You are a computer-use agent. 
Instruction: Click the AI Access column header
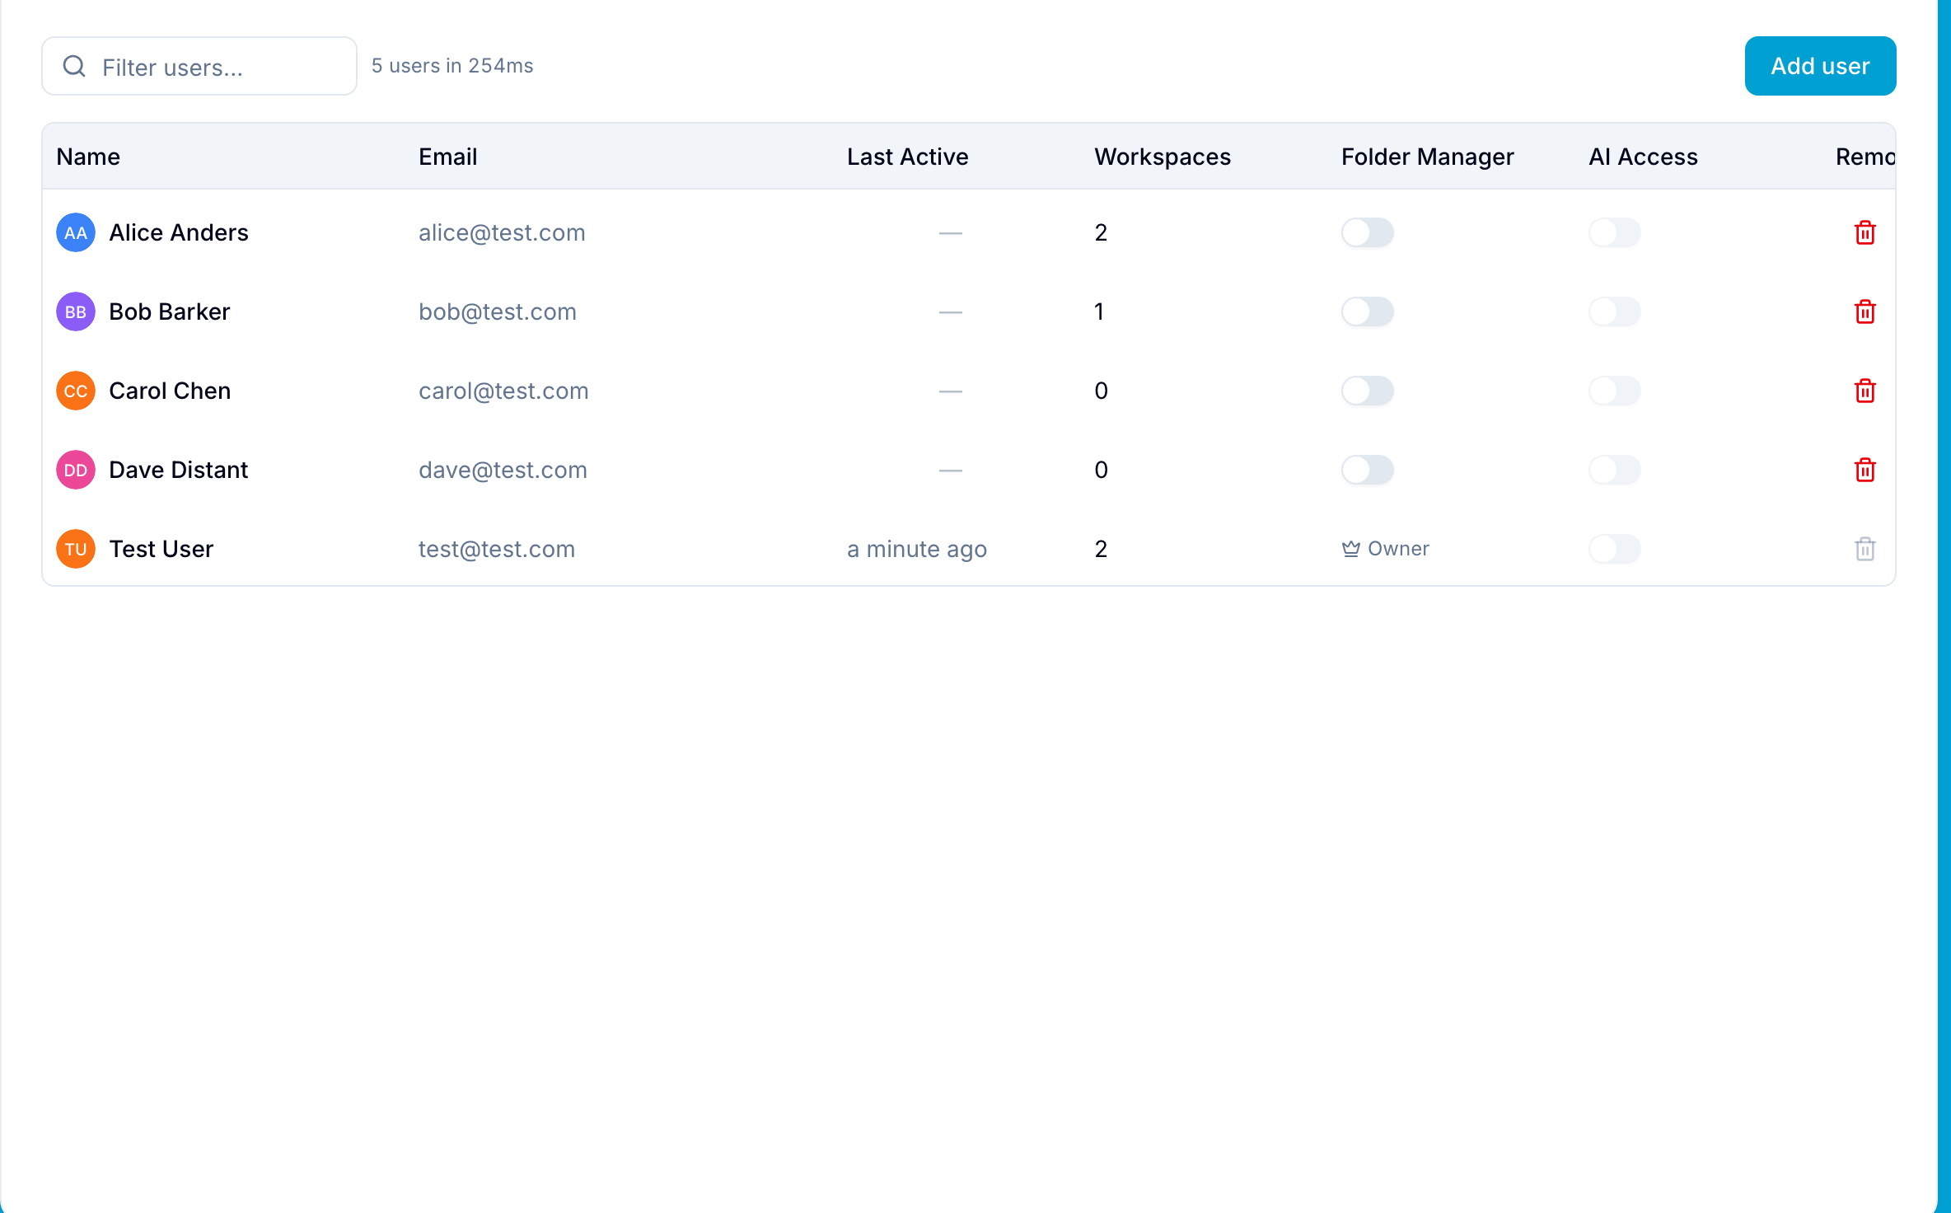coord(1643,157)
